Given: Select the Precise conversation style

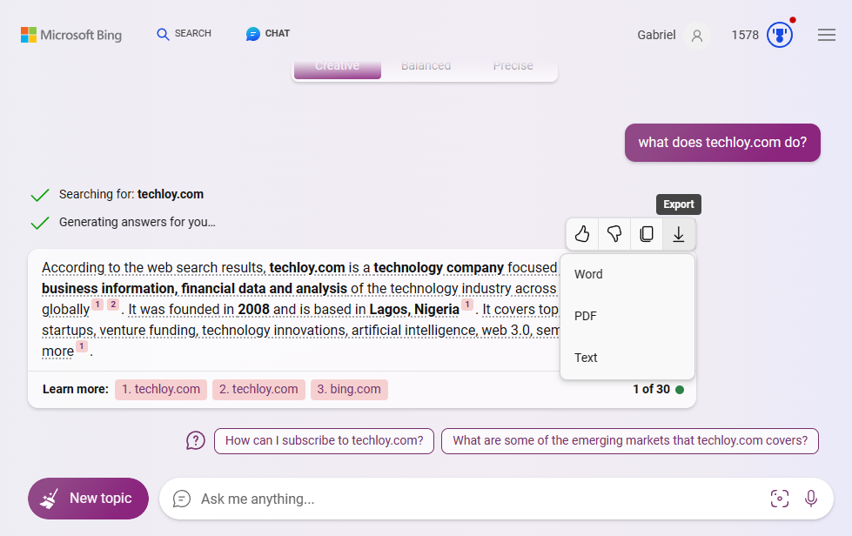Looking at the screenshot, I should pos(513,67).
